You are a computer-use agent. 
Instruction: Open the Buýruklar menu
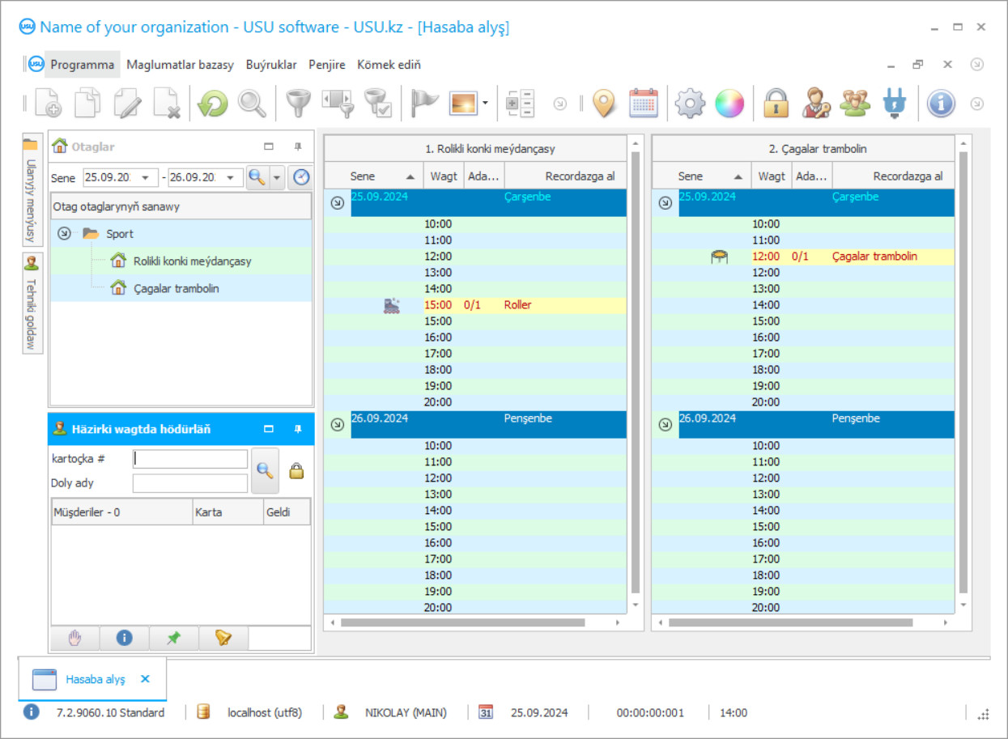271,65
